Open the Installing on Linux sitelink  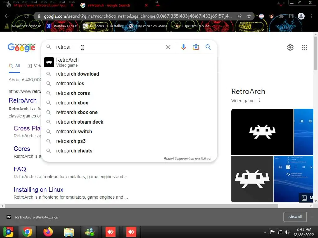pyautogui.click(x=39, y=190)
